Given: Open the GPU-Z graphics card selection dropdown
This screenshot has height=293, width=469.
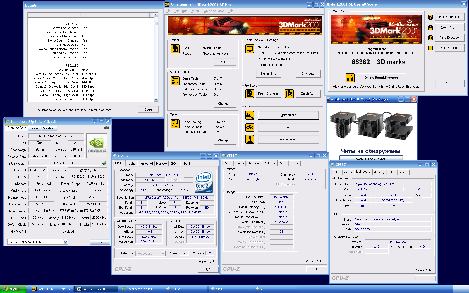Looking at the screenshot, I should point(65,242).
